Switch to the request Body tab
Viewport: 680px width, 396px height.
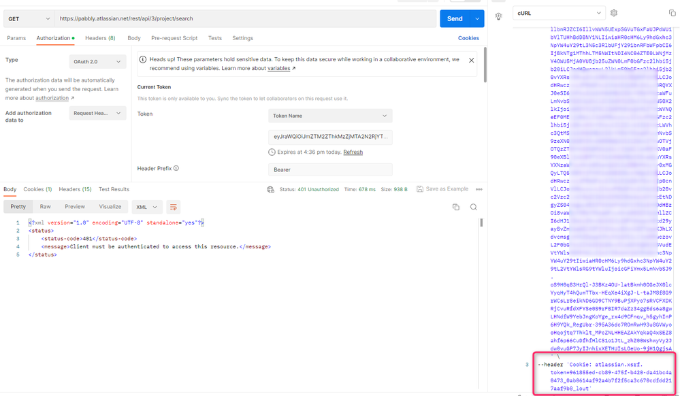pos(134,38)
